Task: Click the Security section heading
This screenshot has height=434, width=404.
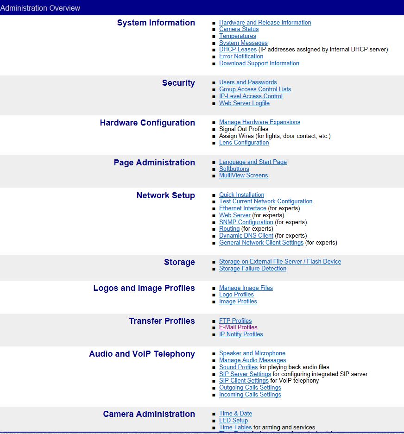Action: (x=178, y=83)
